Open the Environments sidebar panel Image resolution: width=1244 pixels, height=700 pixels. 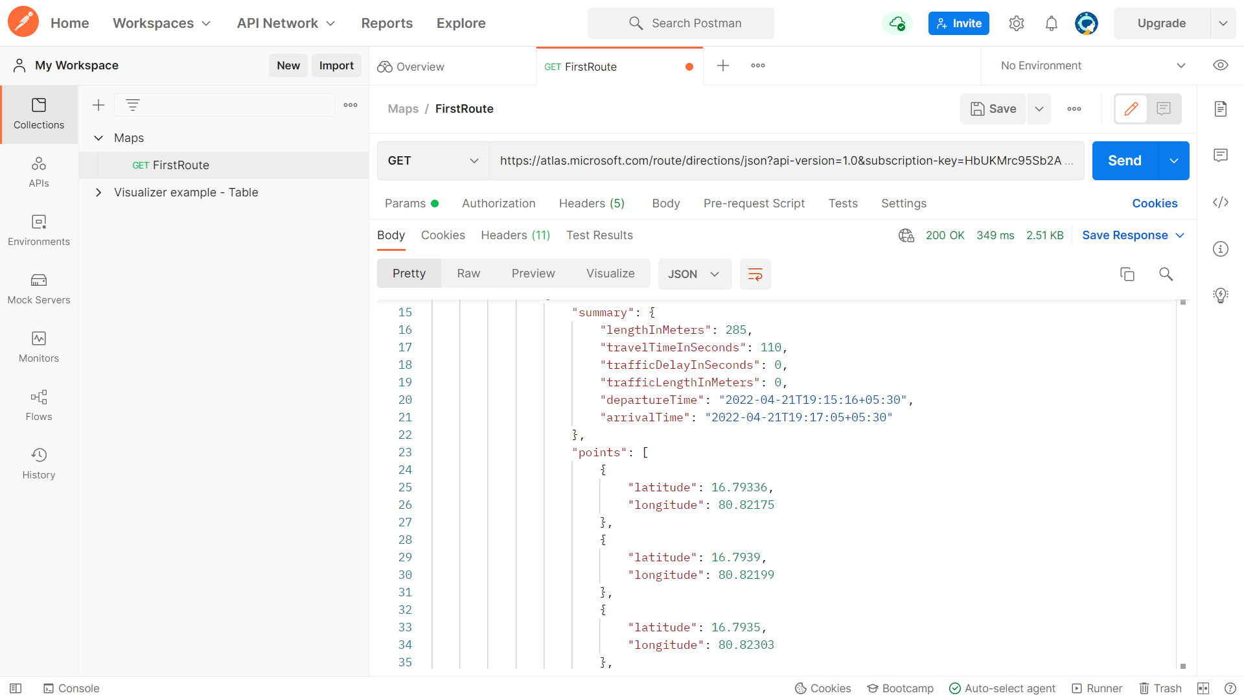click(x=39, y=231)
